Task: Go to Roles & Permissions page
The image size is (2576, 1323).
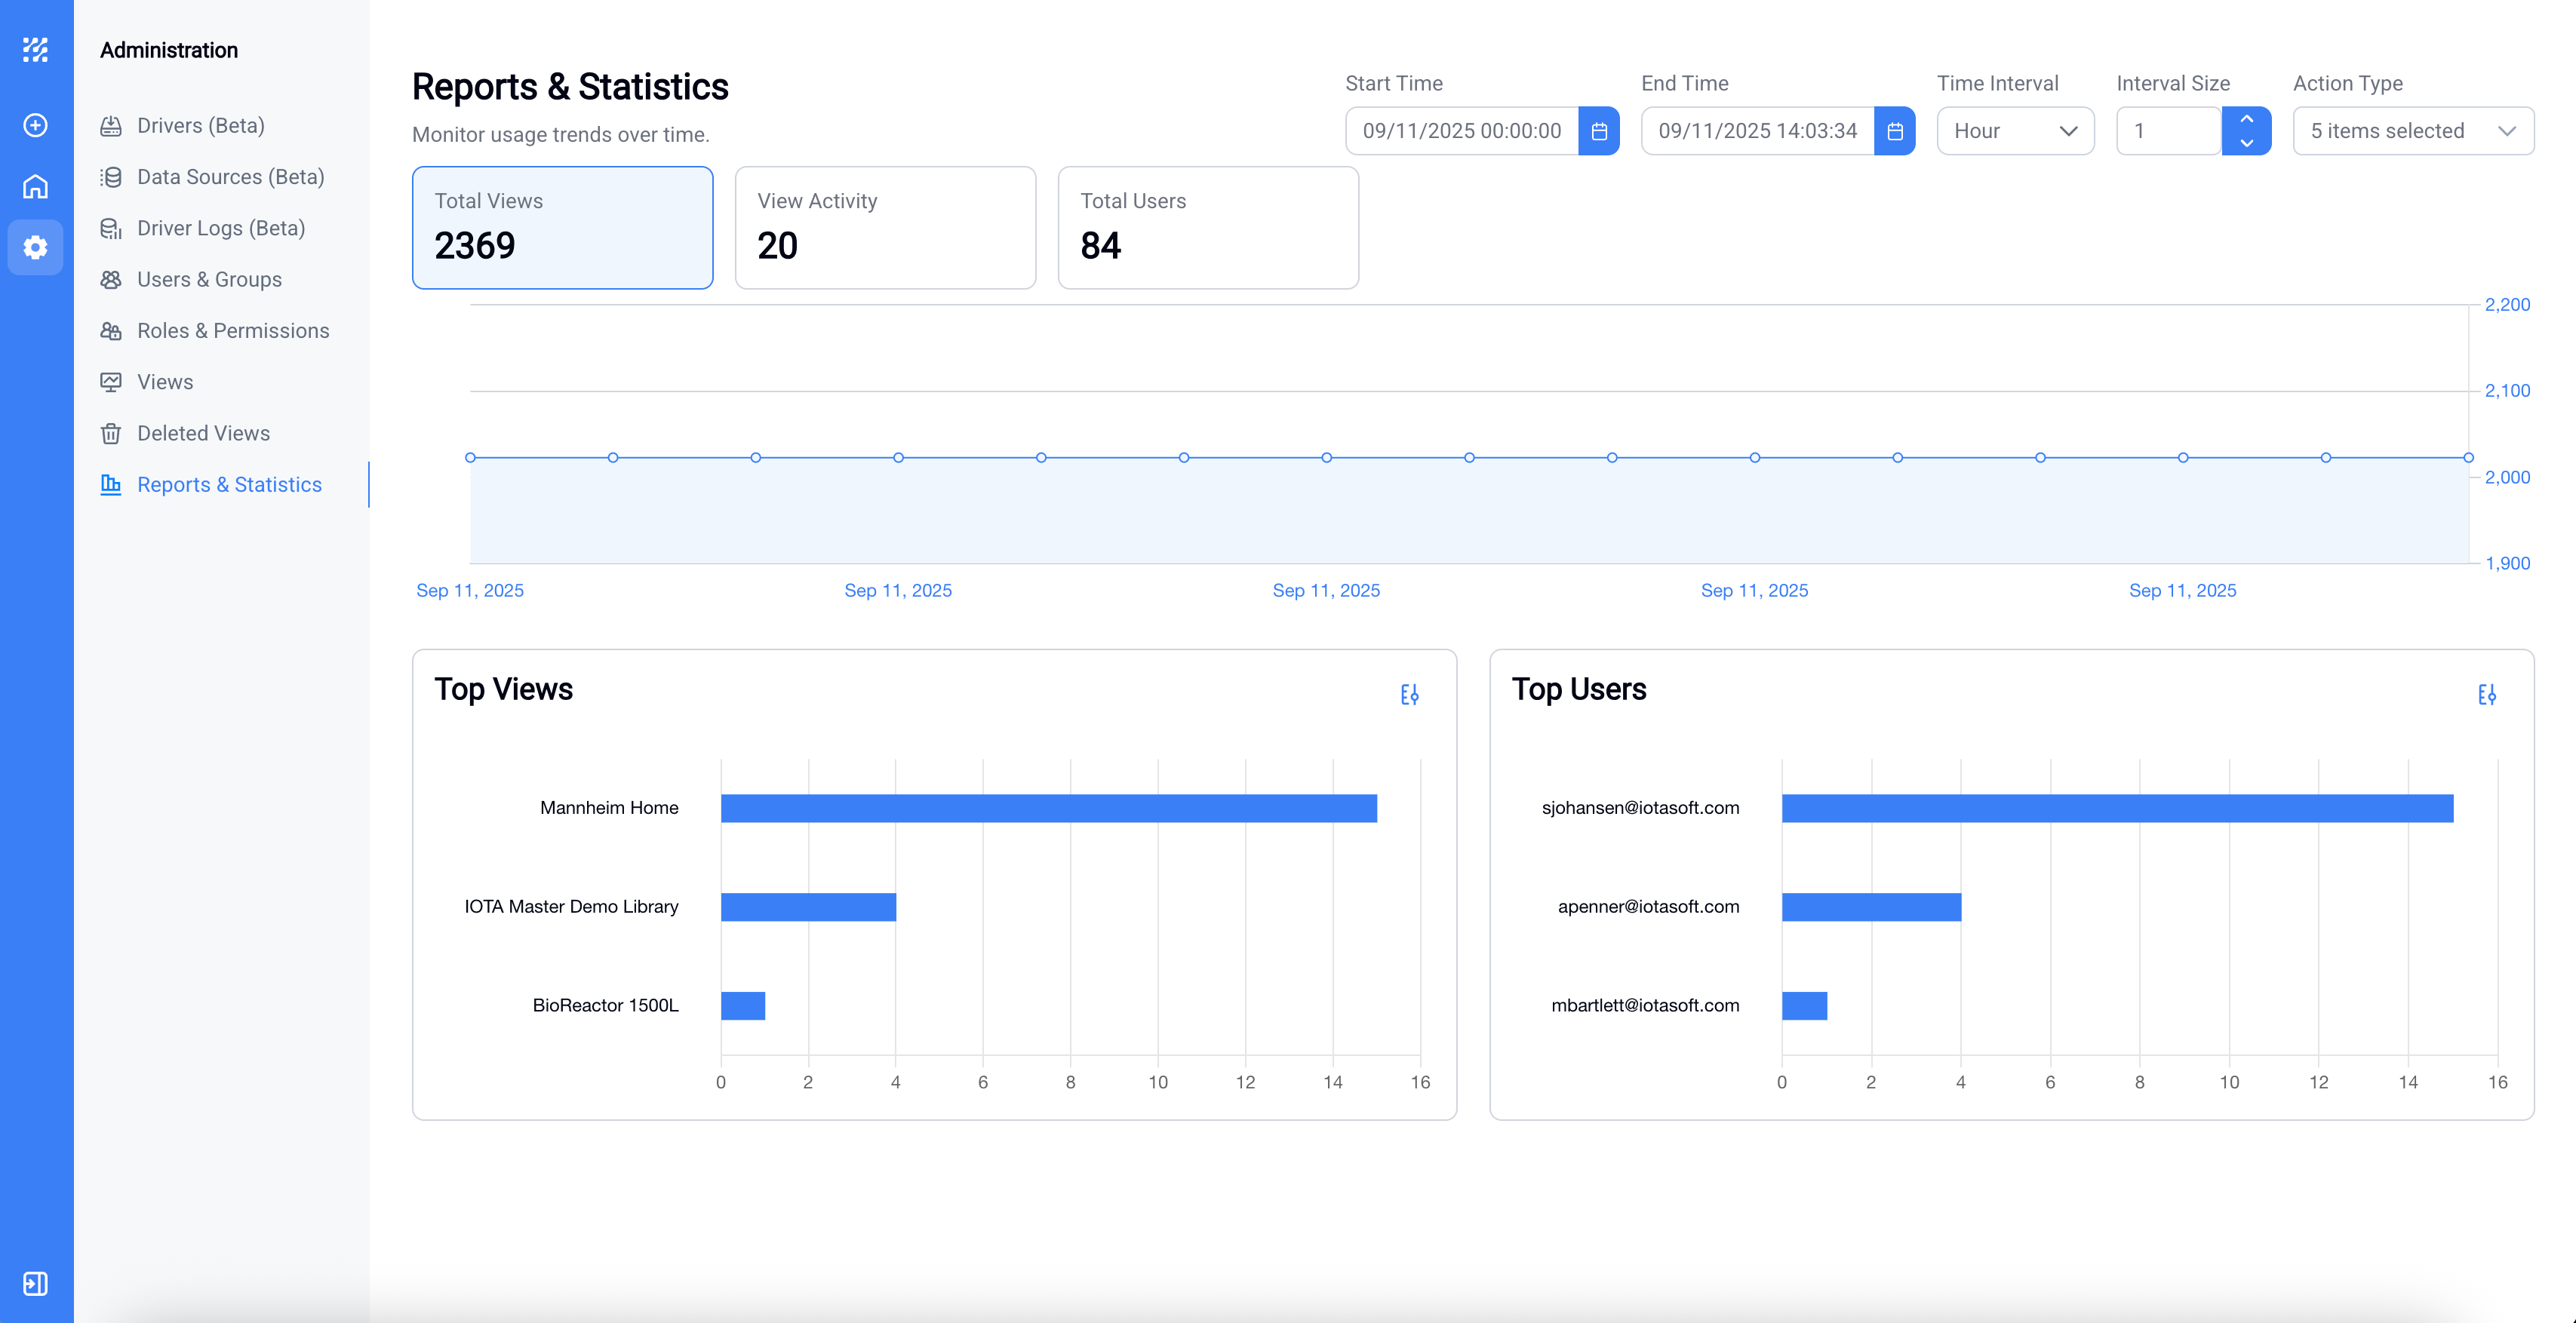Action: (x=232, y=330)
